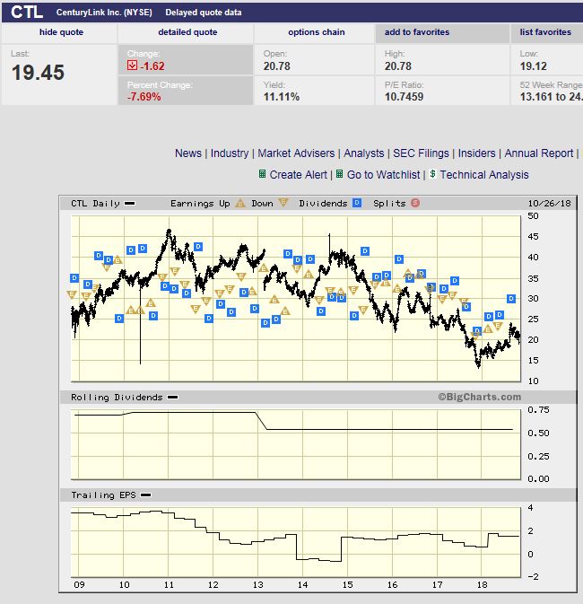Click the BigCharts.com copyright text
This screenshot has width=583, height=604.
480,397
